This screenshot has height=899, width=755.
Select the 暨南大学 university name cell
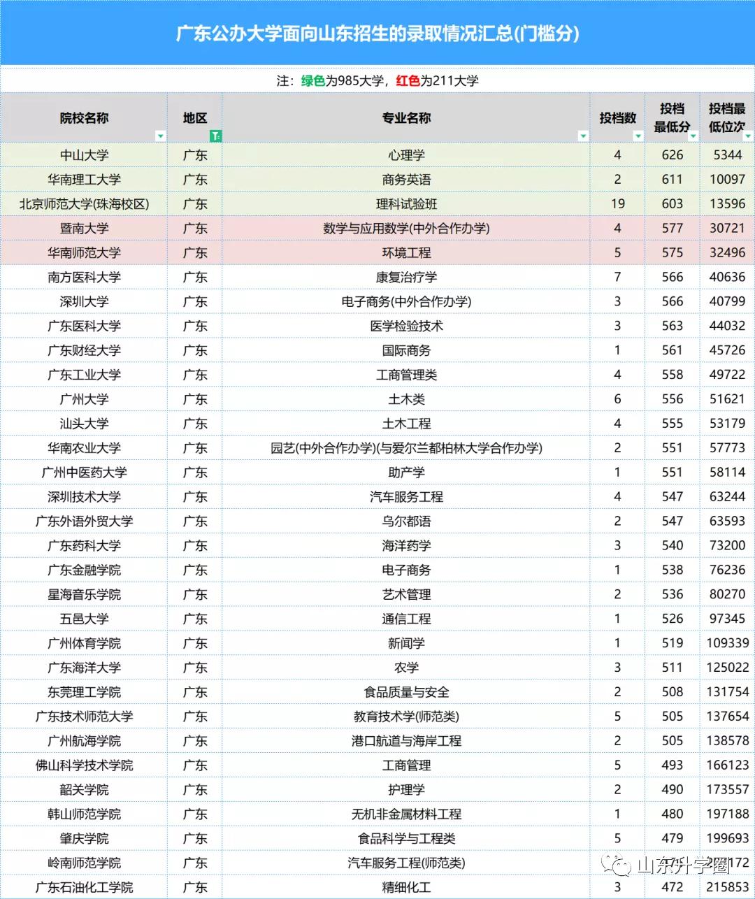pos(84,228)
